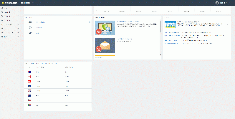Click the plug owner's-store icon in the sidebar
Viewport: 235px width, 119px height.
(2, 32)
